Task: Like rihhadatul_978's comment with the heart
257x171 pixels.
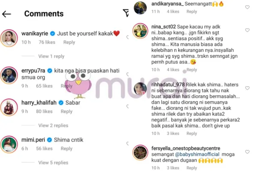Action: pyautogui.click(x=247, y=88)
